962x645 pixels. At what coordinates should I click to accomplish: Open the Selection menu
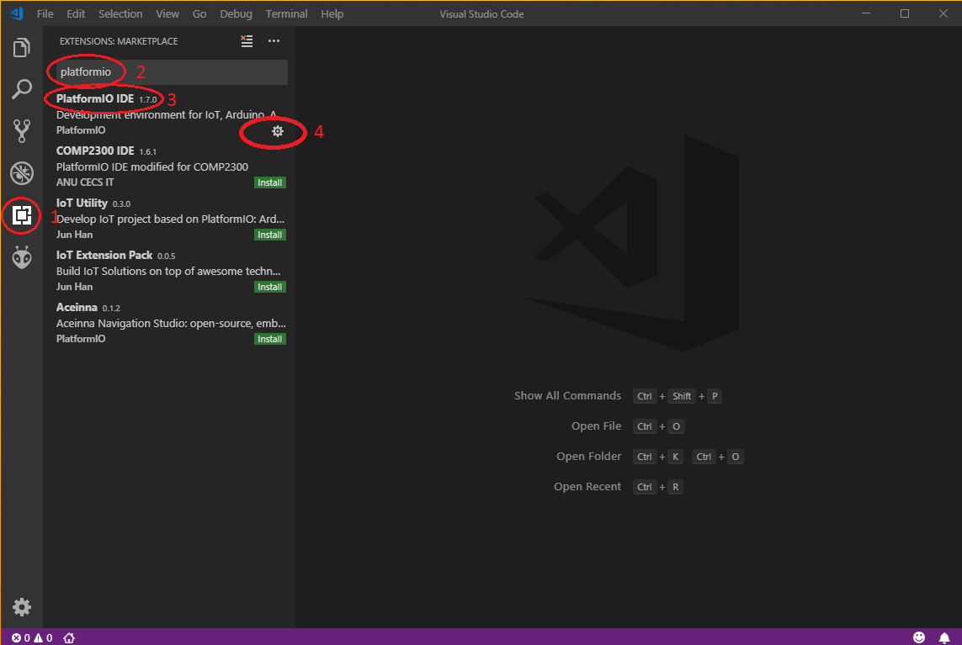(120, 13)
